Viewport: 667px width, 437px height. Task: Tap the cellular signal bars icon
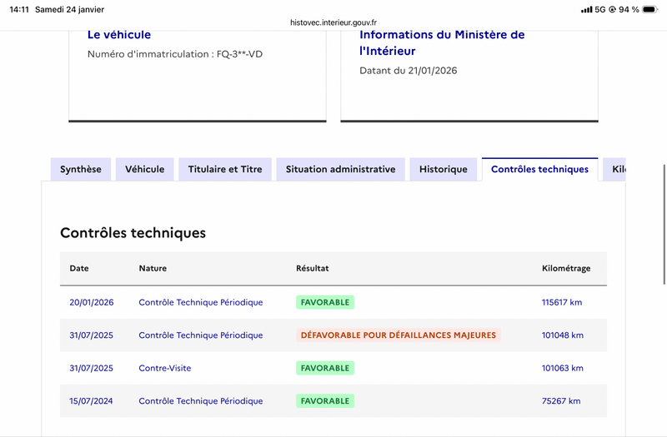point(586,9)
